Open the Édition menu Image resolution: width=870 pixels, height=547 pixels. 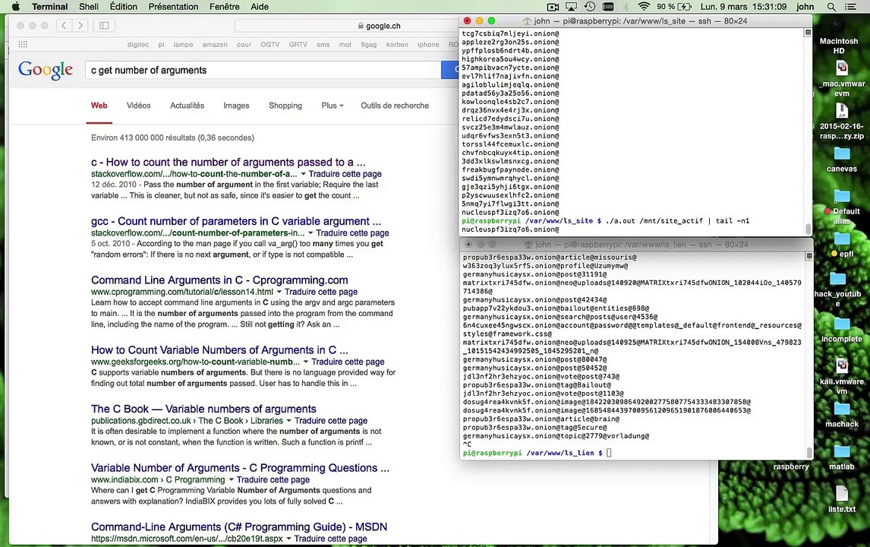123,7
